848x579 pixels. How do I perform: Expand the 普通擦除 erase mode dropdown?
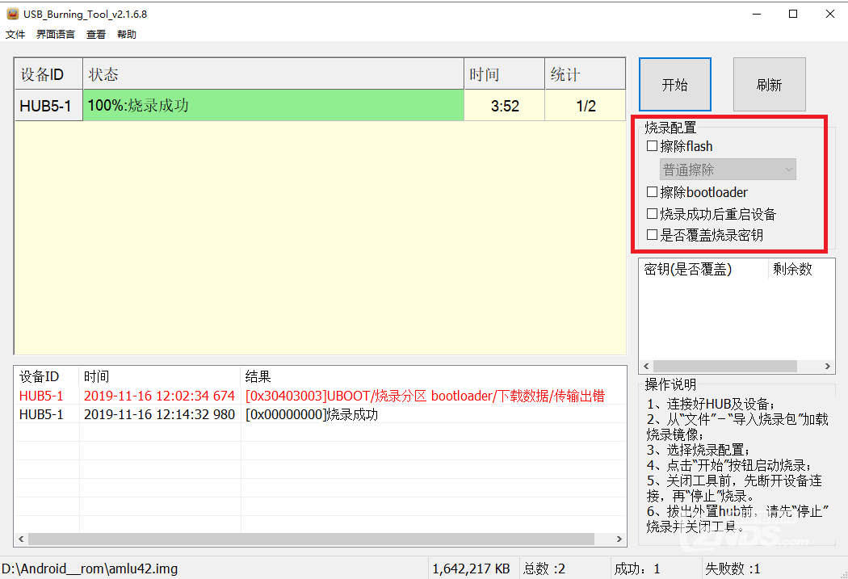point(728,170)
